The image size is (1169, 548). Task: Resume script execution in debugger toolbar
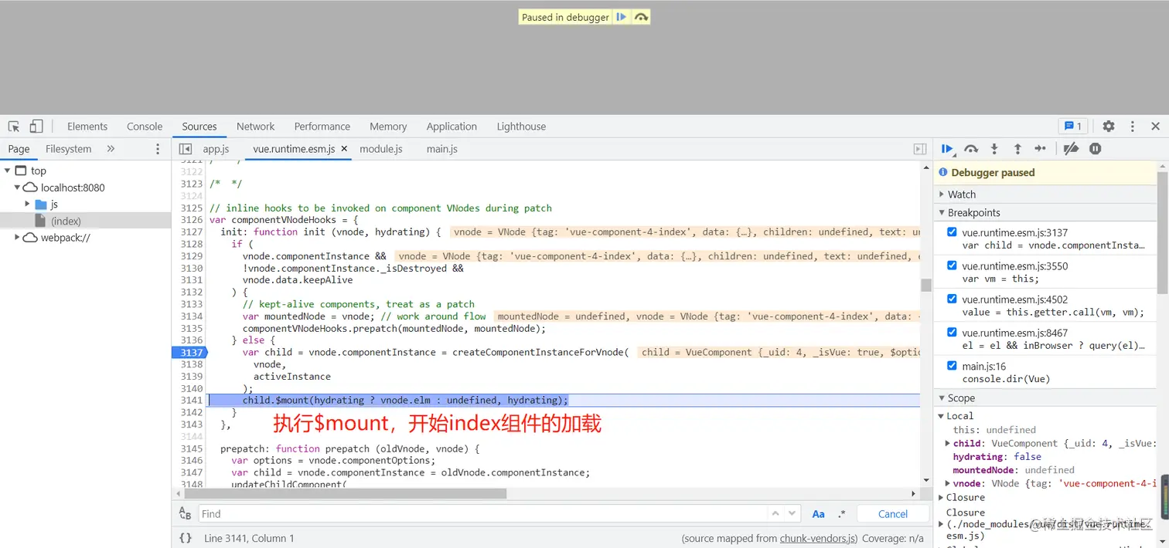pos(947,149)
